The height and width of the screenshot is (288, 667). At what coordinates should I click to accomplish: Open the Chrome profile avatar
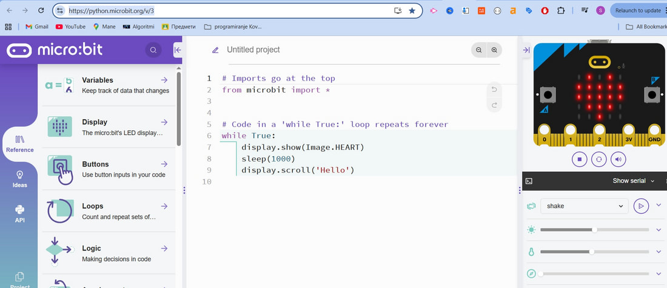(600, 11)
